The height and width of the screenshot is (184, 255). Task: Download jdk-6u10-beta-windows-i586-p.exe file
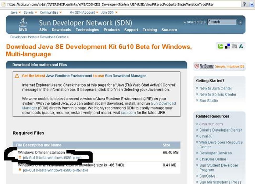click(52, 157)
